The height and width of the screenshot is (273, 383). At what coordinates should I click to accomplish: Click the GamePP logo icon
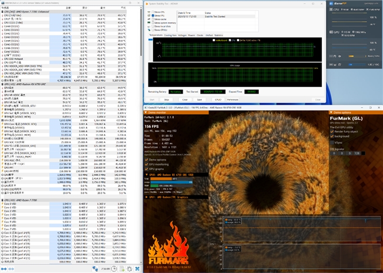331,4
